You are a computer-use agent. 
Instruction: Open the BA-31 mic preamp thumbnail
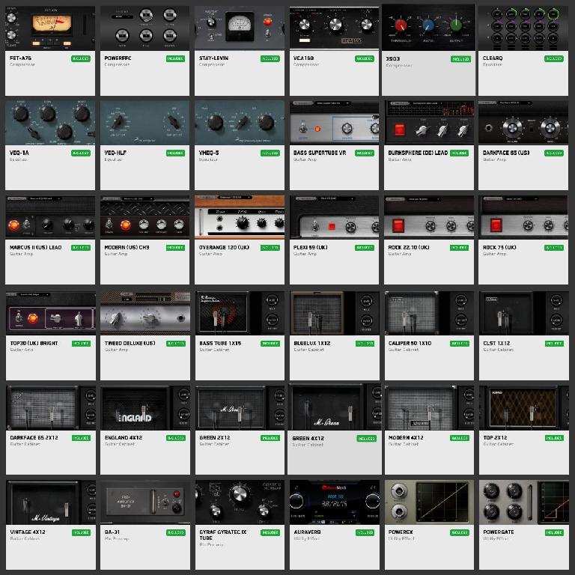click(145, 502)
